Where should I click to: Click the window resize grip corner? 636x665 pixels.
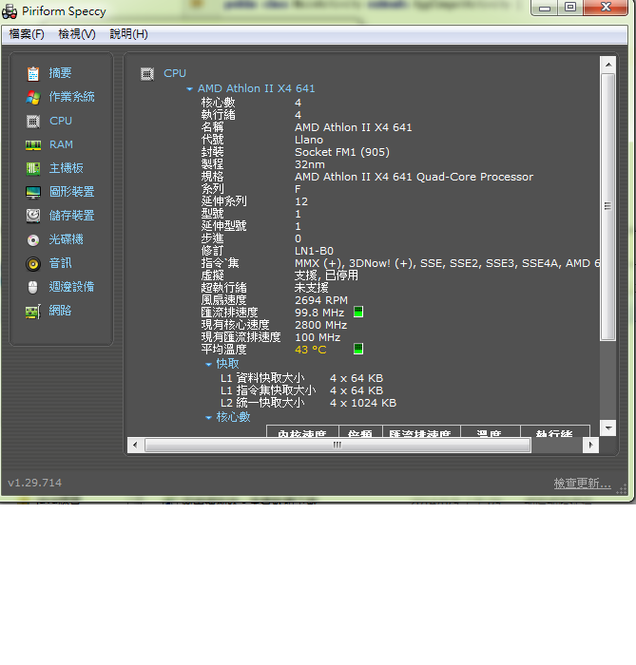622,489
